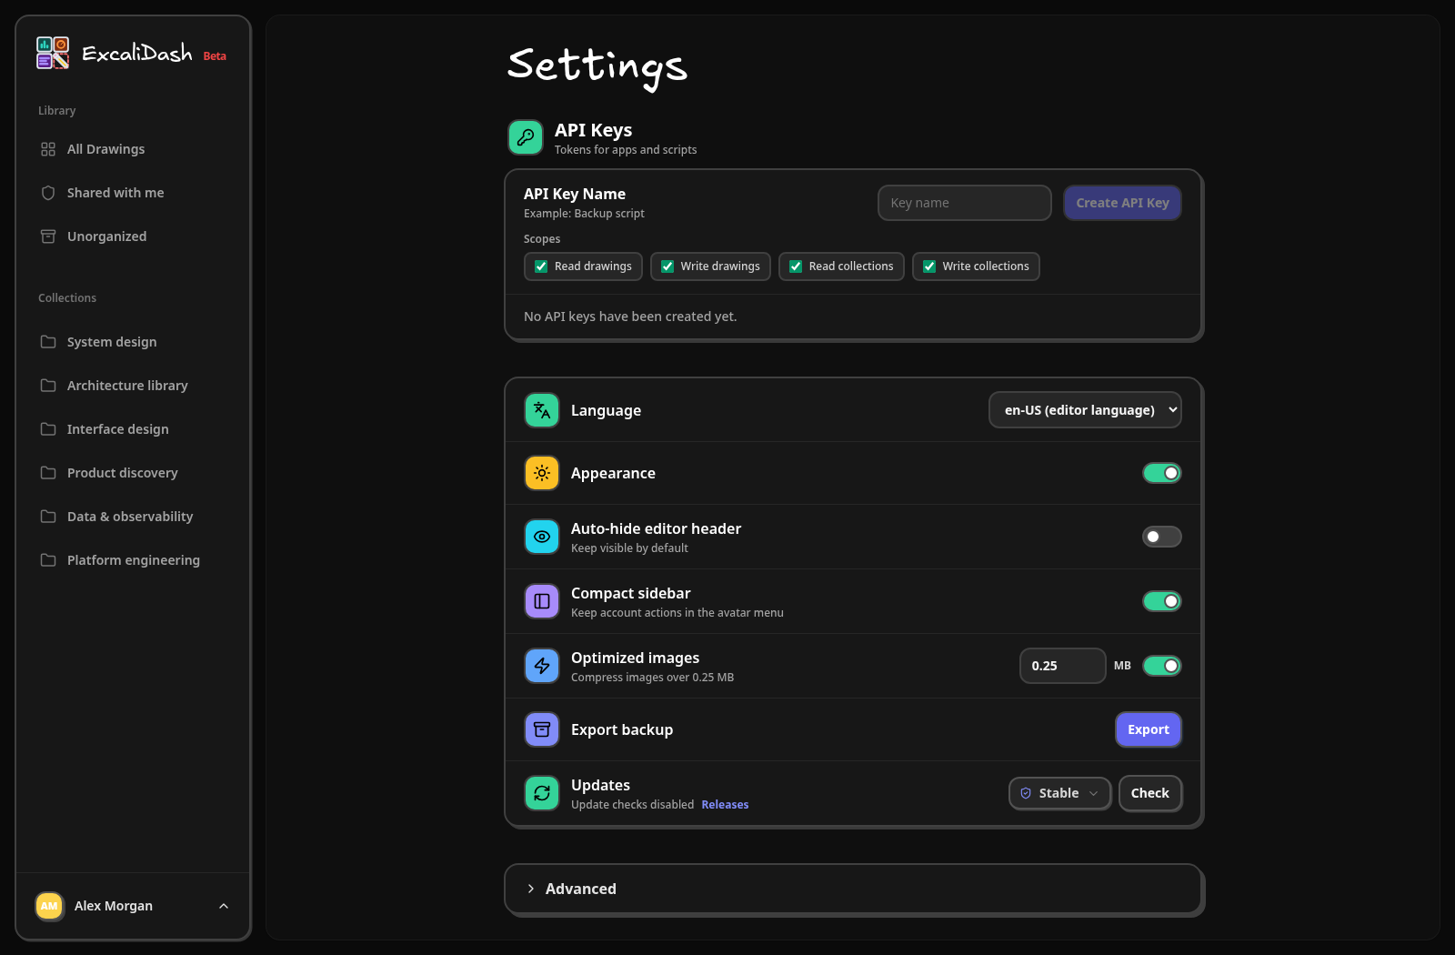Click the System design folder icon
This screenshot has height=955, width=1455.
coord(48,342)
